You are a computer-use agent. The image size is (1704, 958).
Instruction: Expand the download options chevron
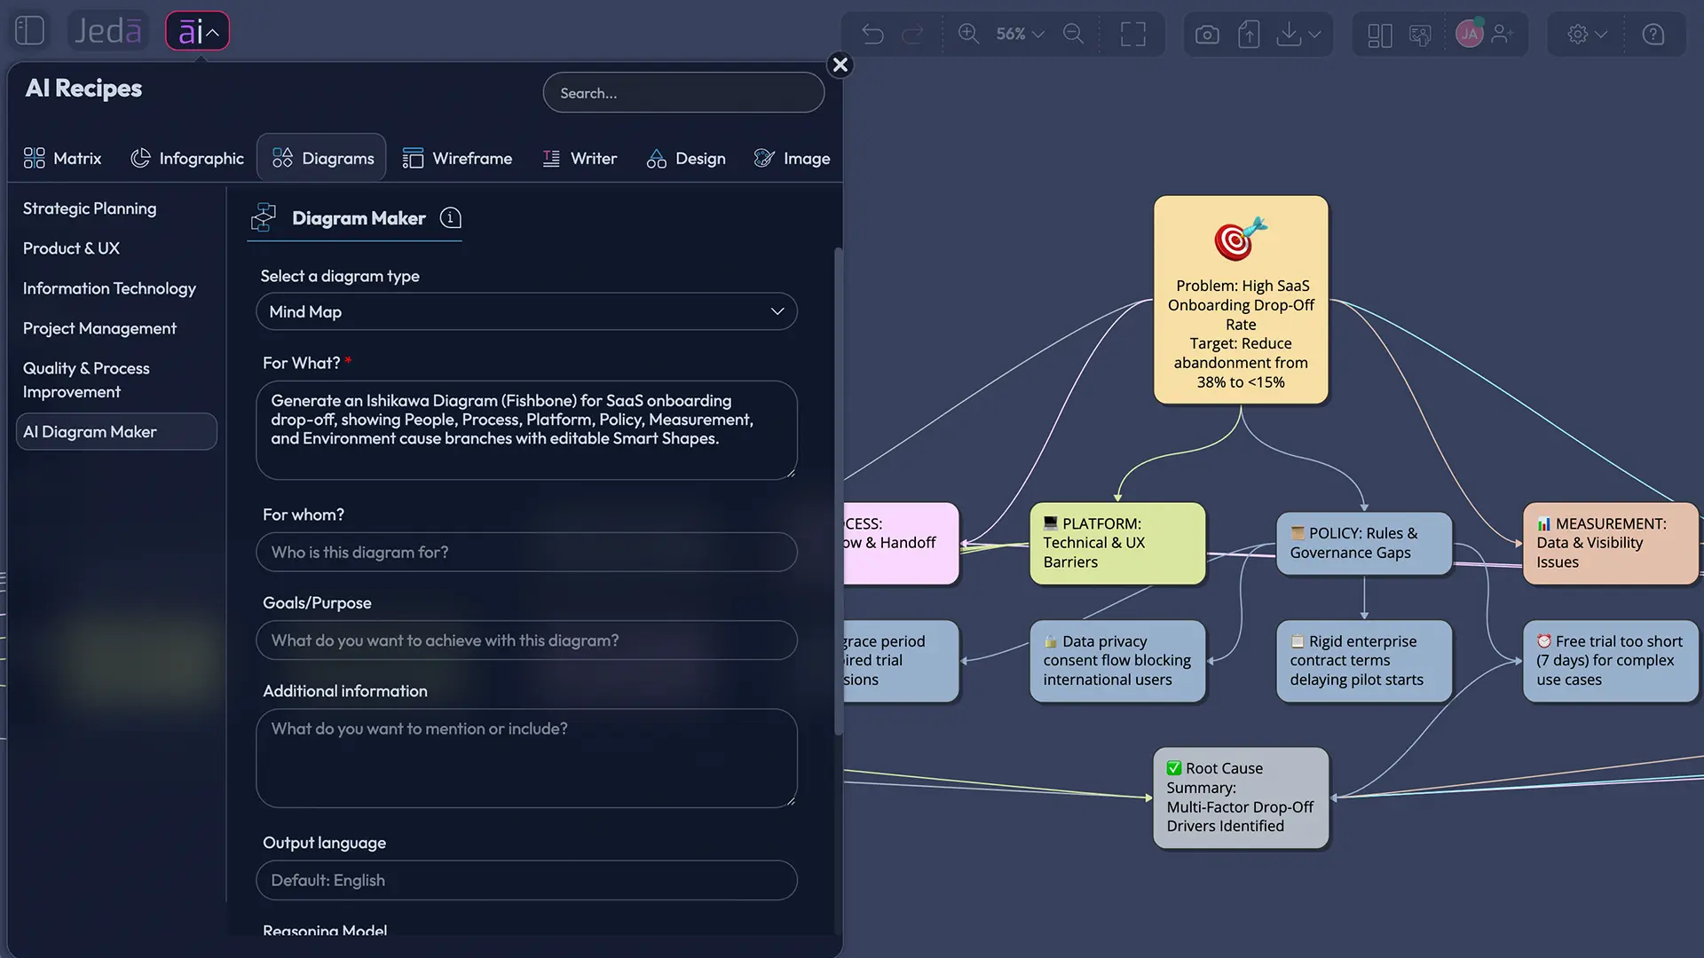coord(1315,35)
